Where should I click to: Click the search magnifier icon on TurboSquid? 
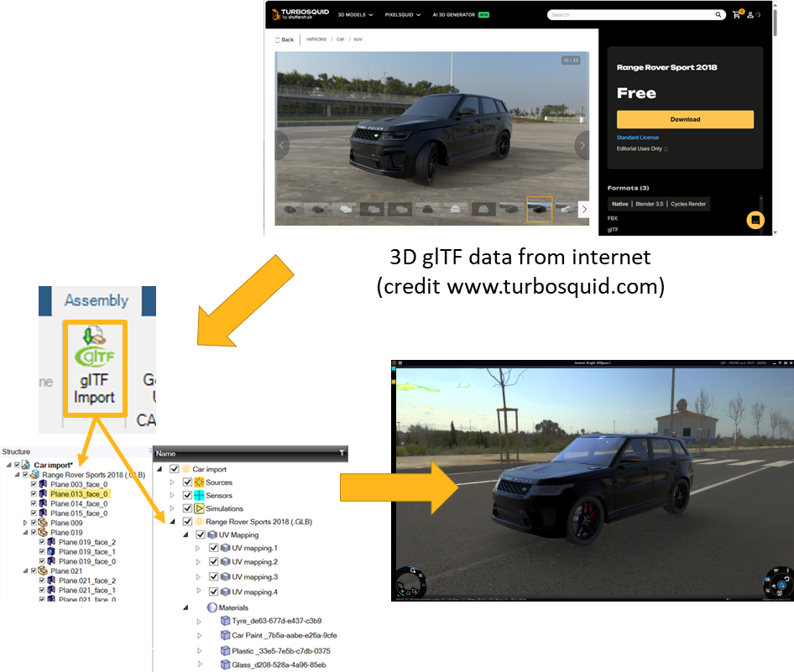(x=718, y=14)
